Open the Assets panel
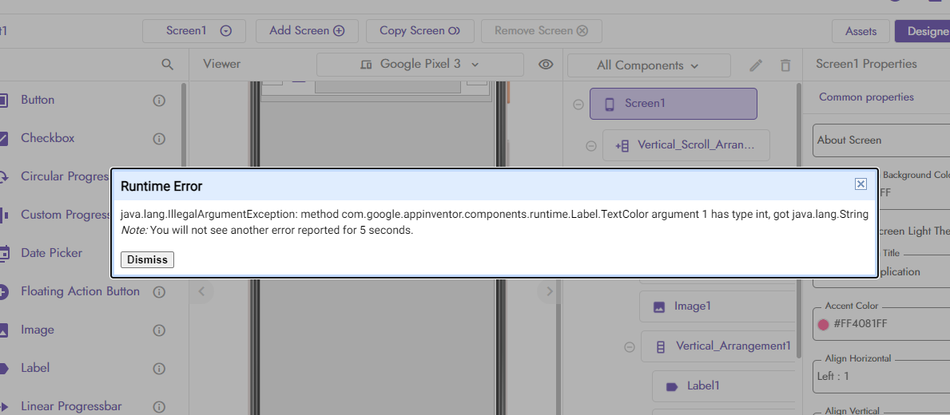Viewport: 950px width, 415px height. point(861,31)
